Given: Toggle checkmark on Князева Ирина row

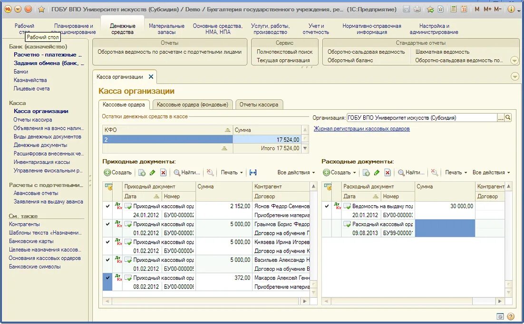Looking at the screenshot, I should point(107,242).
